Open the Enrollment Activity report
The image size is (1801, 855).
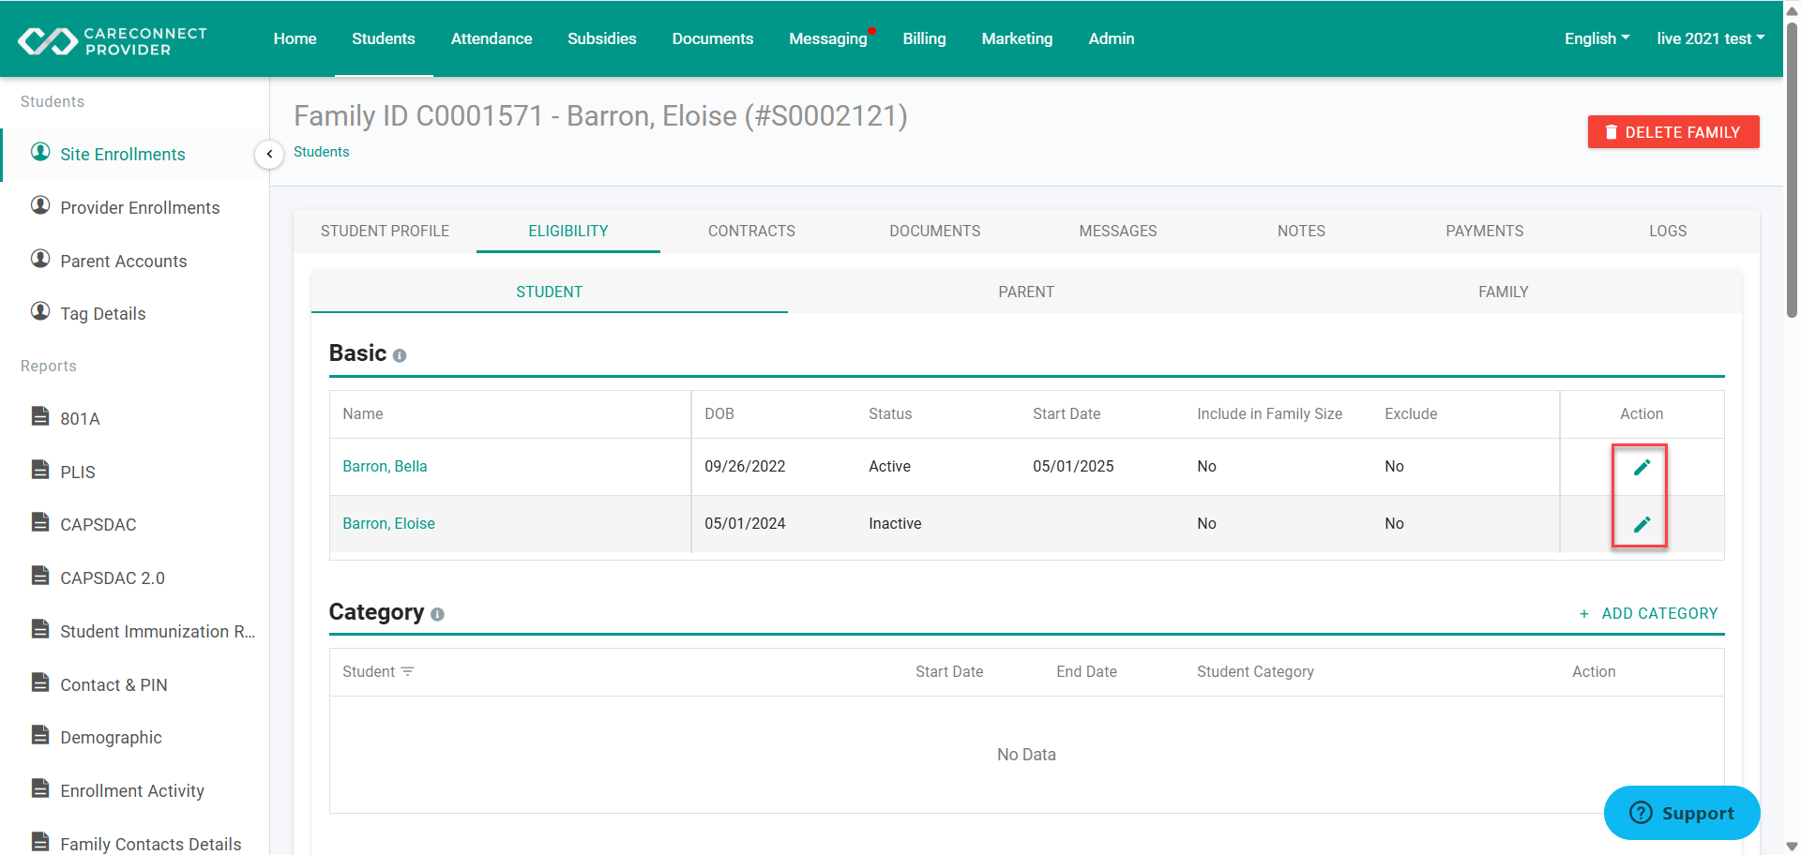point(132,790)
